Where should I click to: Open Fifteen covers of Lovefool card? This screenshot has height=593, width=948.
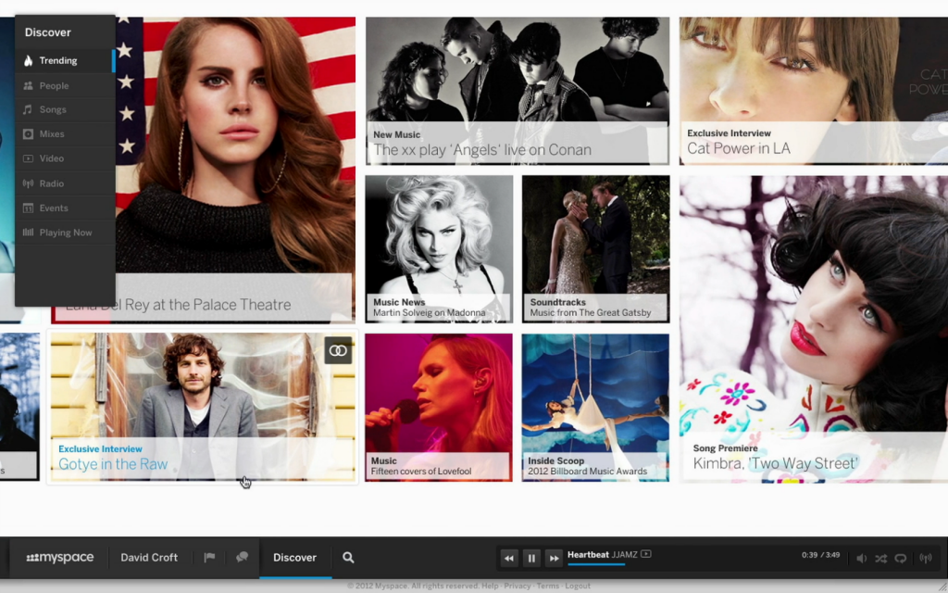coord(439,408)
